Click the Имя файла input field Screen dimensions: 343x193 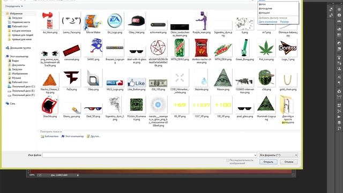pyautogui.click(x=148, y=155)
